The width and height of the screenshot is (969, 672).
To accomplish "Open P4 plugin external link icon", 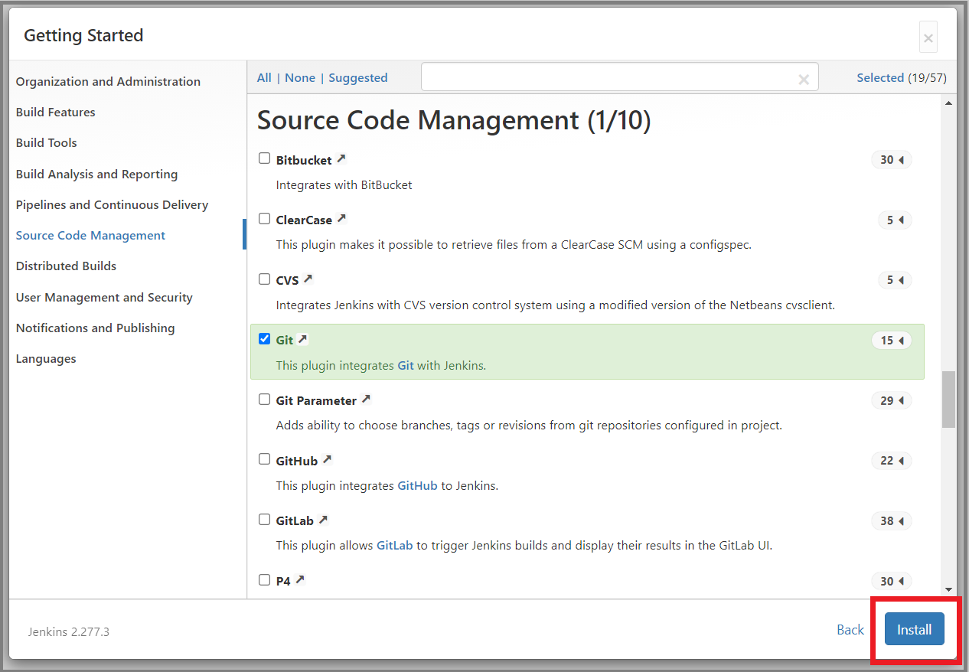I will 300,580.
